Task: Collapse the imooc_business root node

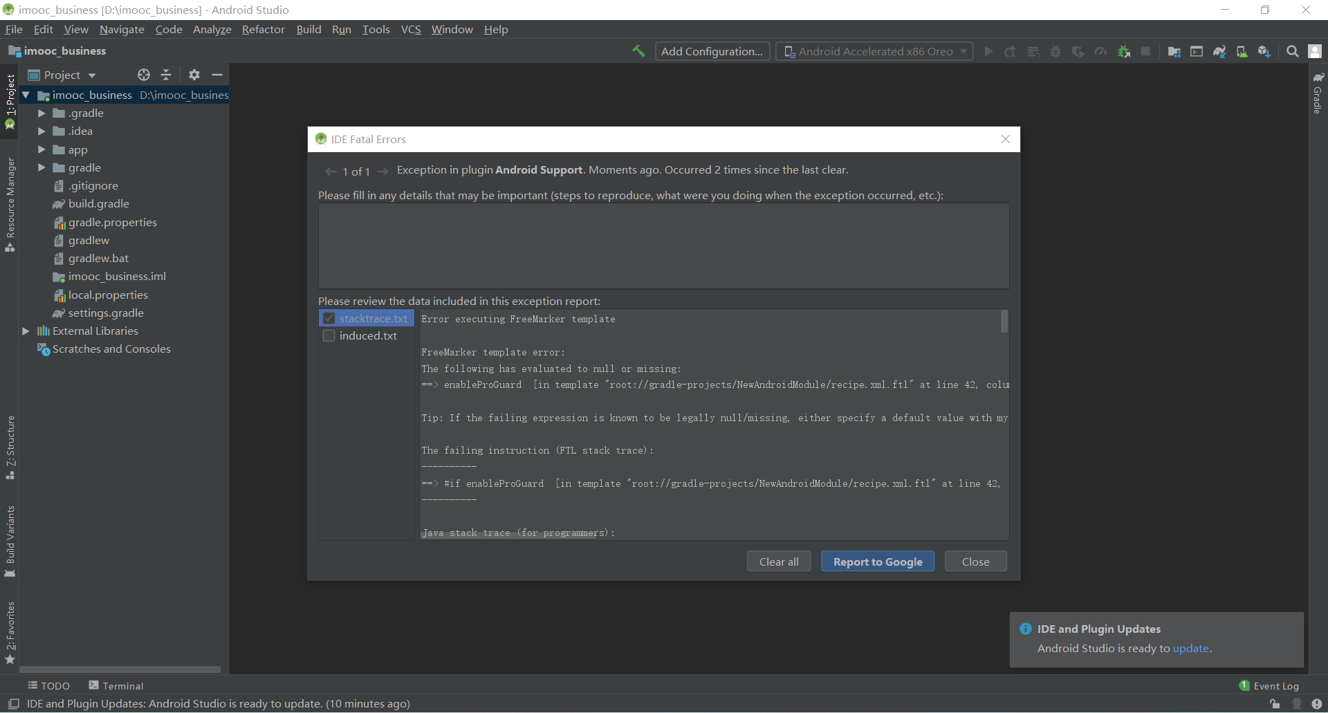Action: point(26,95)
